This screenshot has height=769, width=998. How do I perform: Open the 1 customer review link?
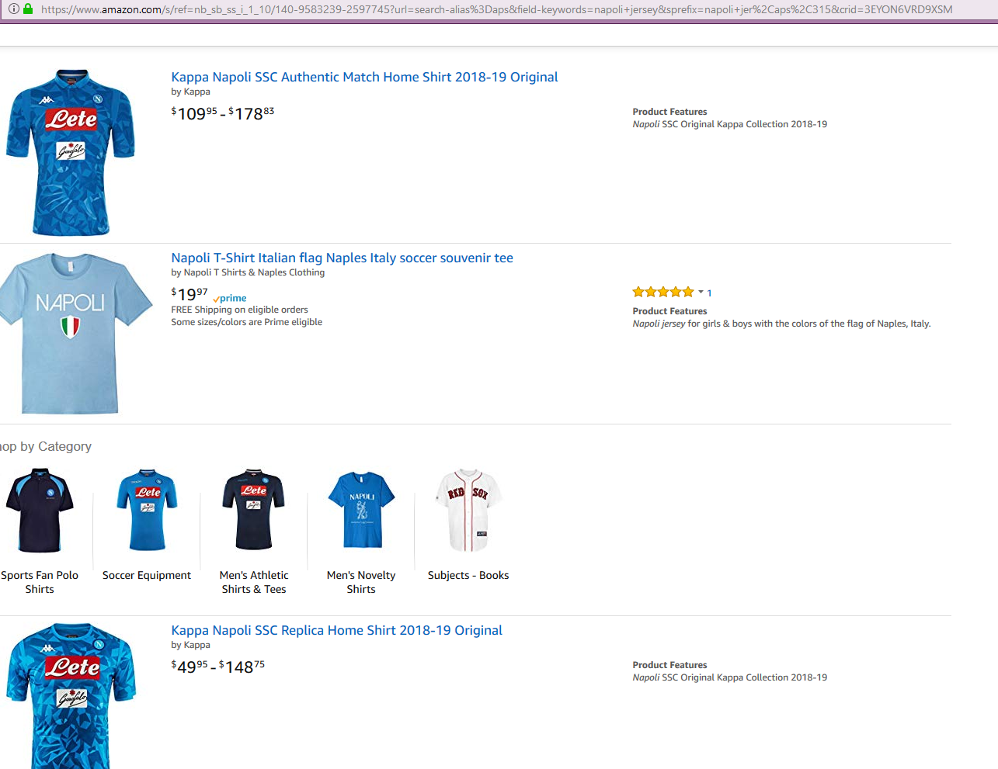coord(709,293)
